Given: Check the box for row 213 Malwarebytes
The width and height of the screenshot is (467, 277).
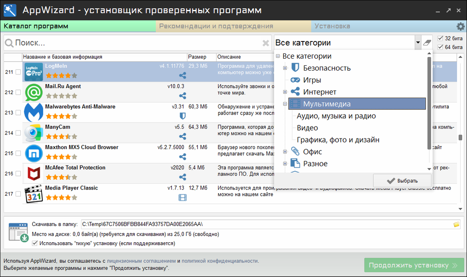Looking at the screenshot, I should pos(18,113).
